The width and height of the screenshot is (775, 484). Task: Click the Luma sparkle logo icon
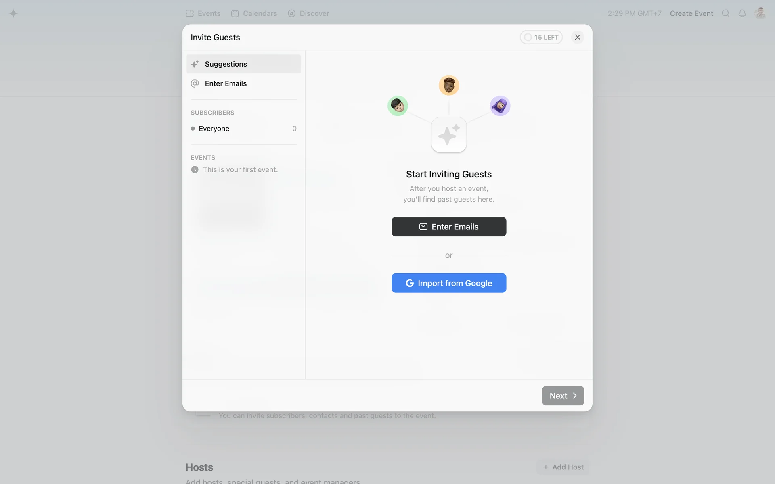click(x=13, y=13)
